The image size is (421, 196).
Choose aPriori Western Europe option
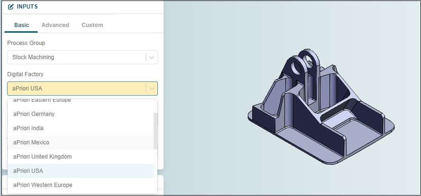pyautogui.click(x=81, y=185)
